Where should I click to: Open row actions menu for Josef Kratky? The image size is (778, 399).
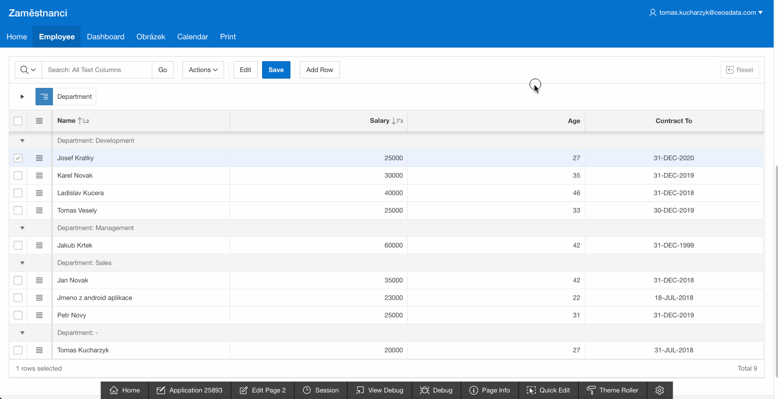[x=39, y=158]
